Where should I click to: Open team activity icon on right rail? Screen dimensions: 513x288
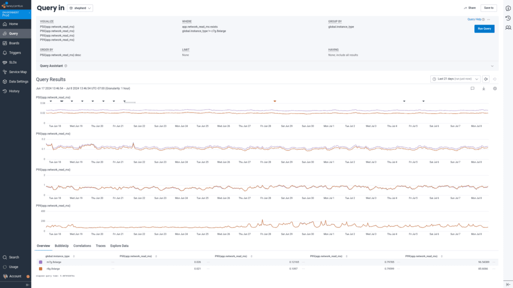click(x=508, y=27)
